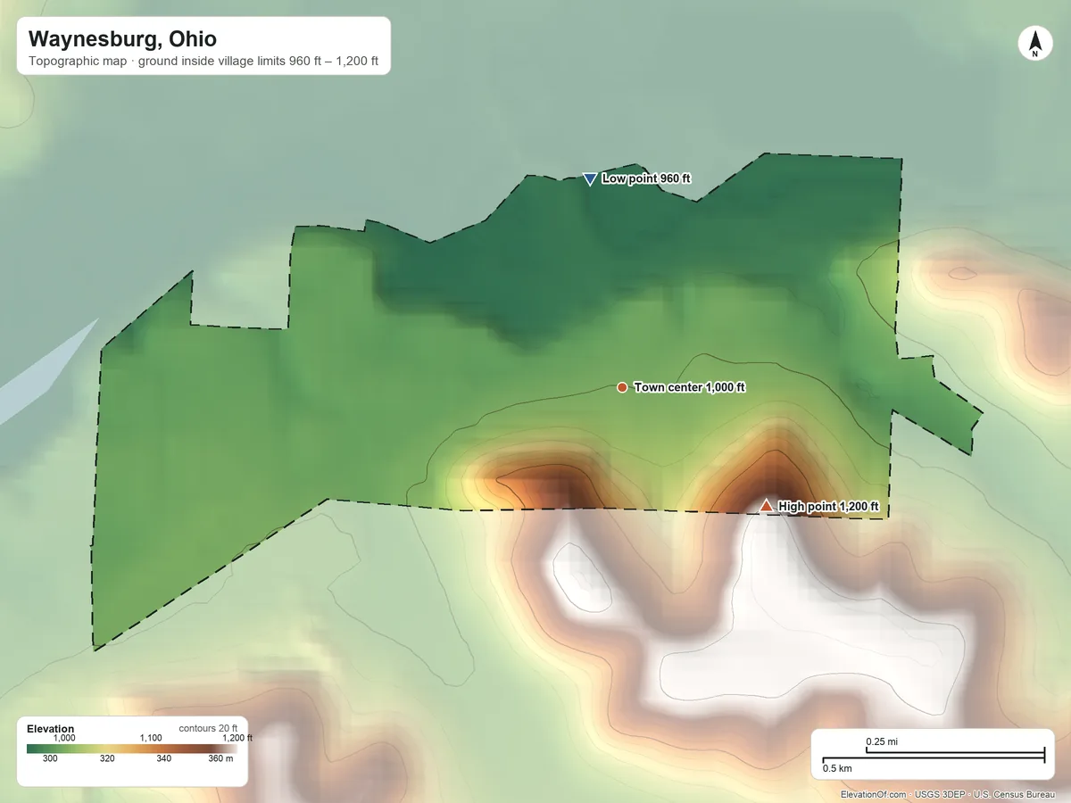Click the 'Waynesburg, Ohio' map title

[x=122, y=39]
